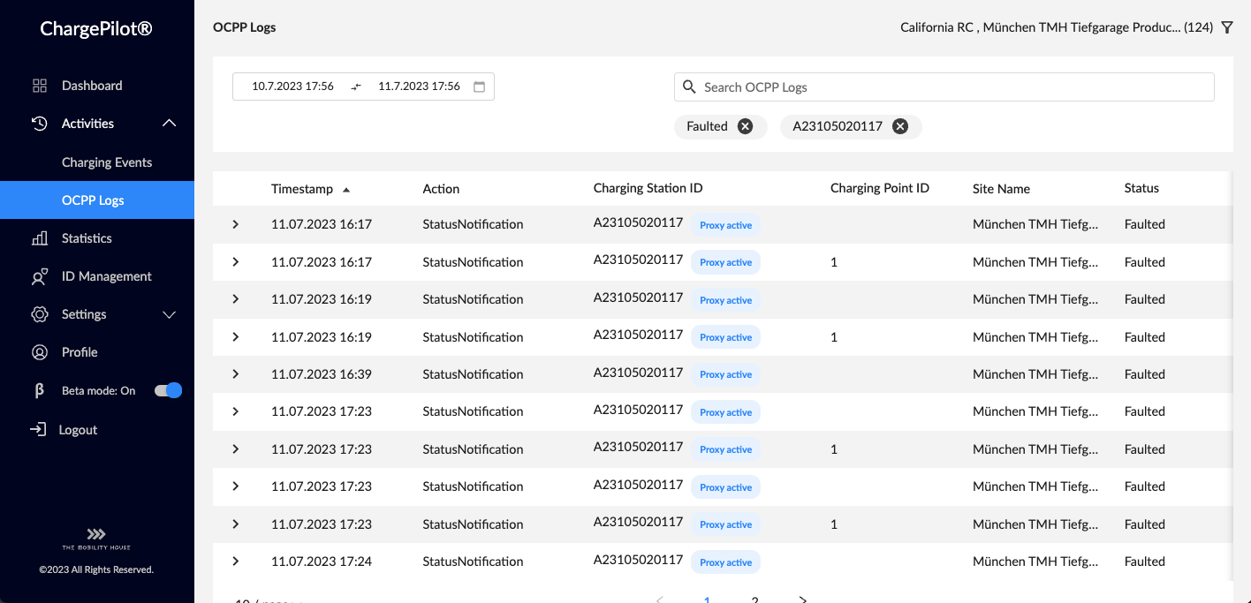This screenshot has height=603, width=1251.
Task: Open the site filter funnel icon
Action: click(x=1227, y=27)
